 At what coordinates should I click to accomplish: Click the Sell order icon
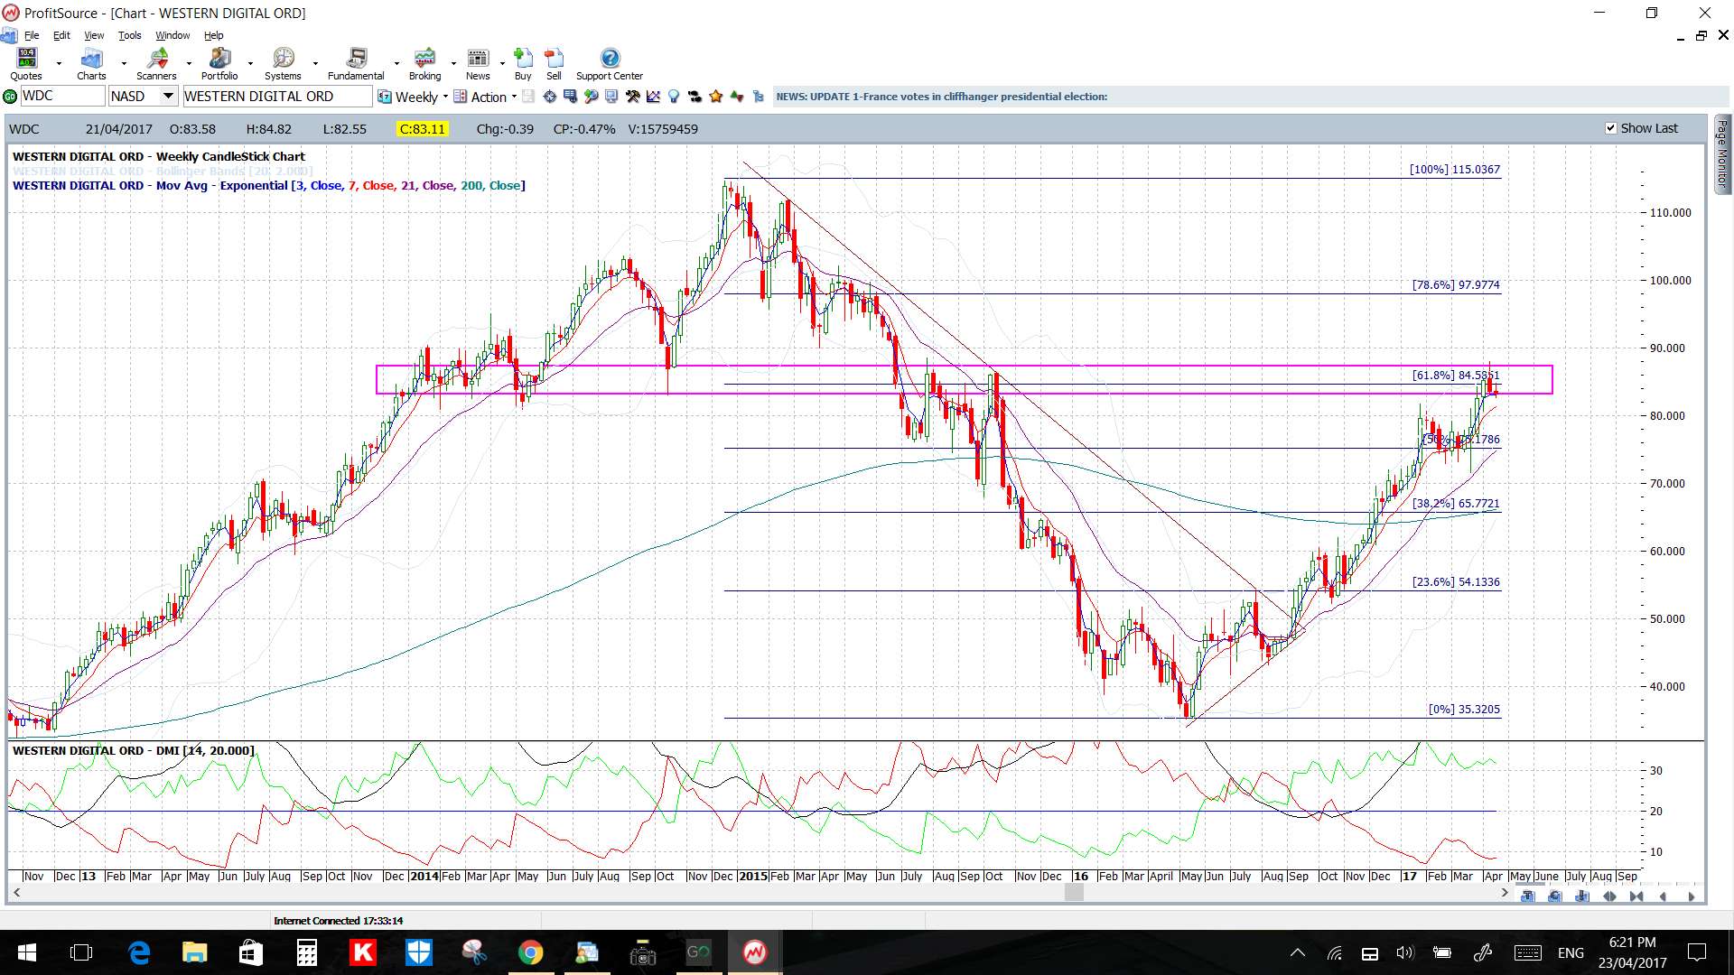click(x=554, y=64)
